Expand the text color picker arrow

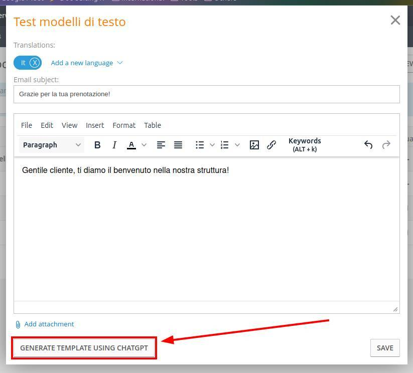coord(144,145)
